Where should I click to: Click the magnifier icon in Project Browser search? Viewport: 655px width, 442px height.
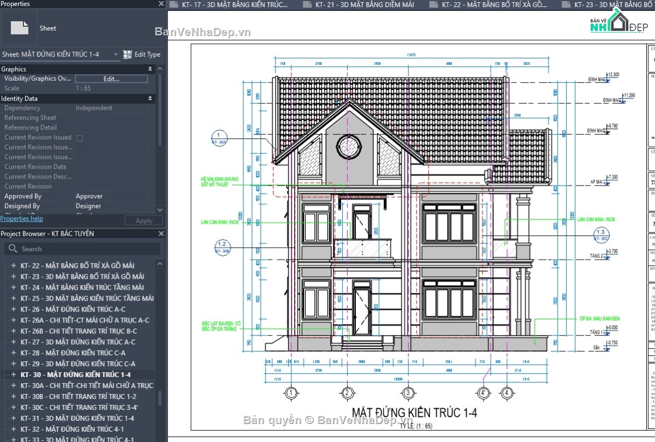pyautogui.click(x=13, y=249)
